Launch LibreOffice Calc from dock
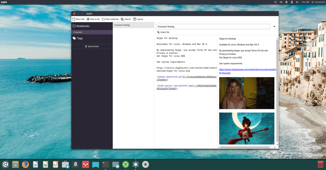 46,165
